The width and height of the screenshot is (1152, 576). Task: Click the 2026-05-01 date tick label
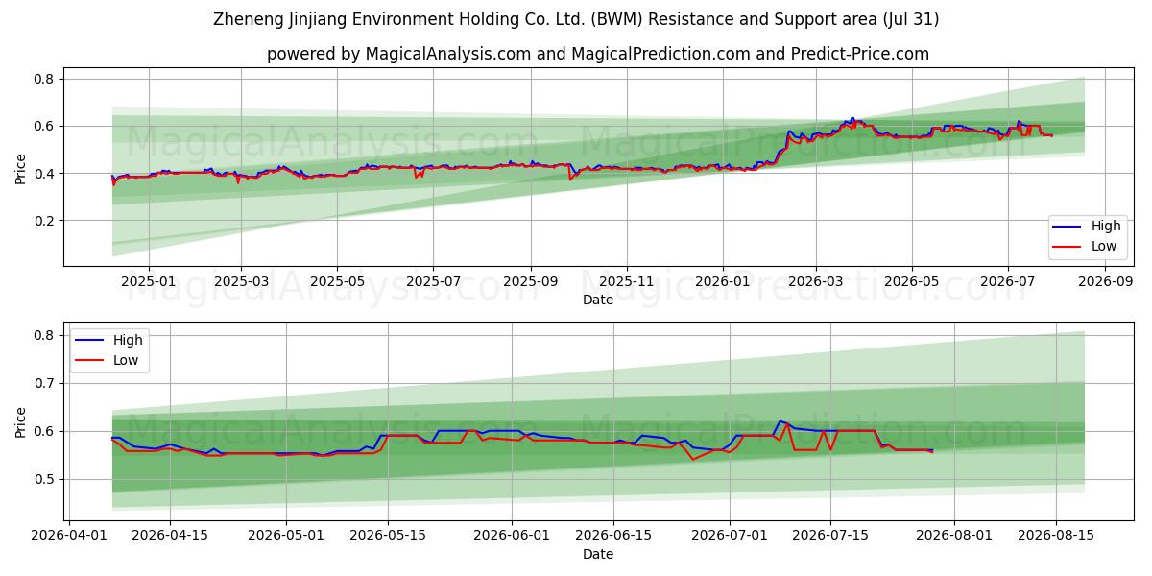point(287,537)
